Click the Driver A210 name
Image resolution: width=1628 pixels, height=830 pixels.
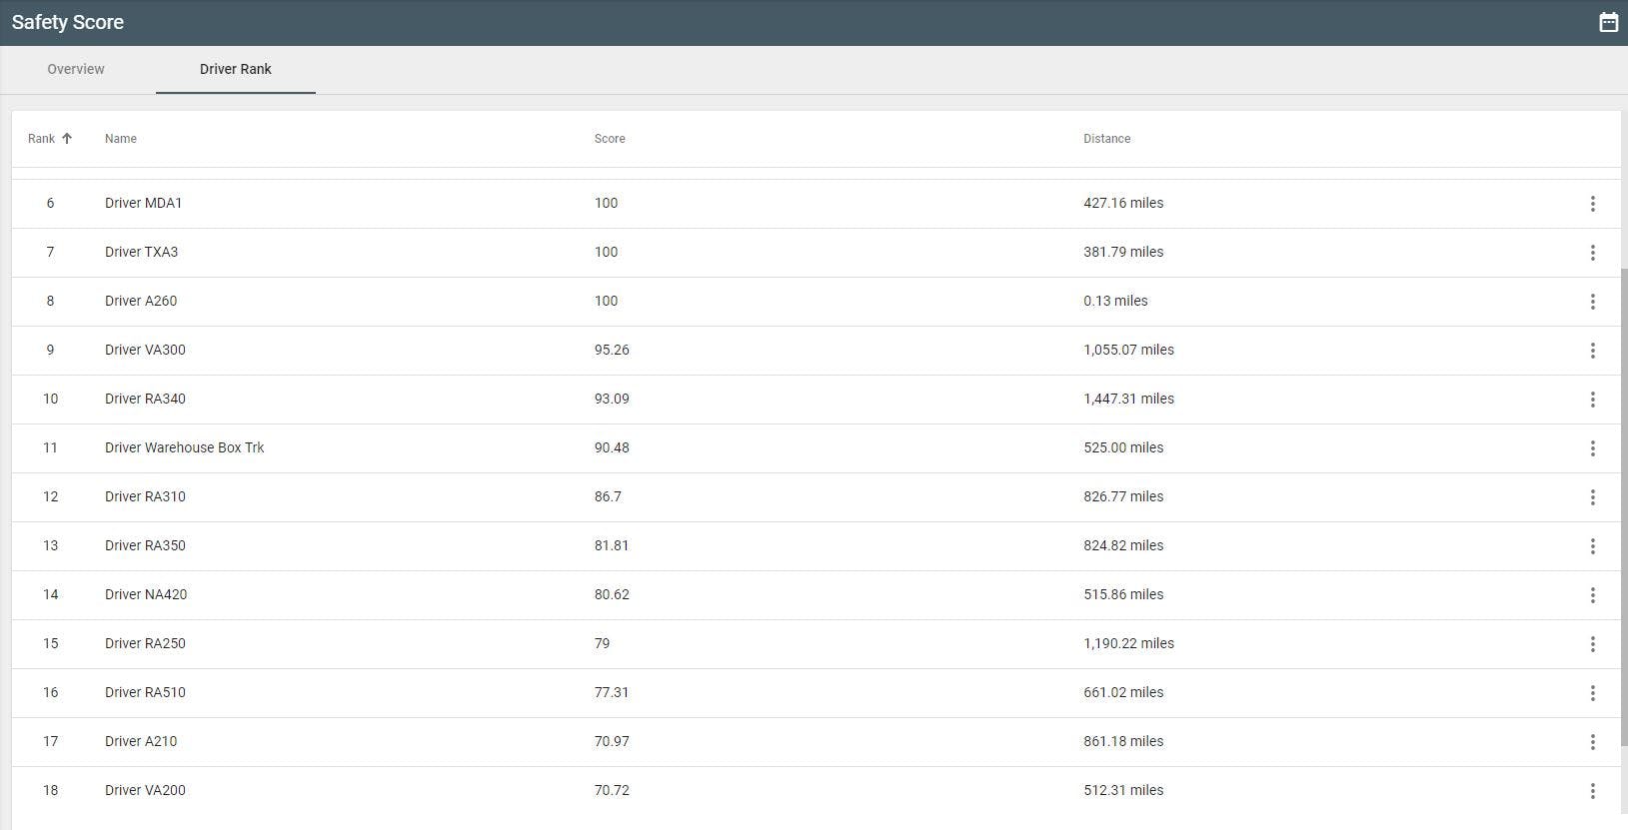141,741
